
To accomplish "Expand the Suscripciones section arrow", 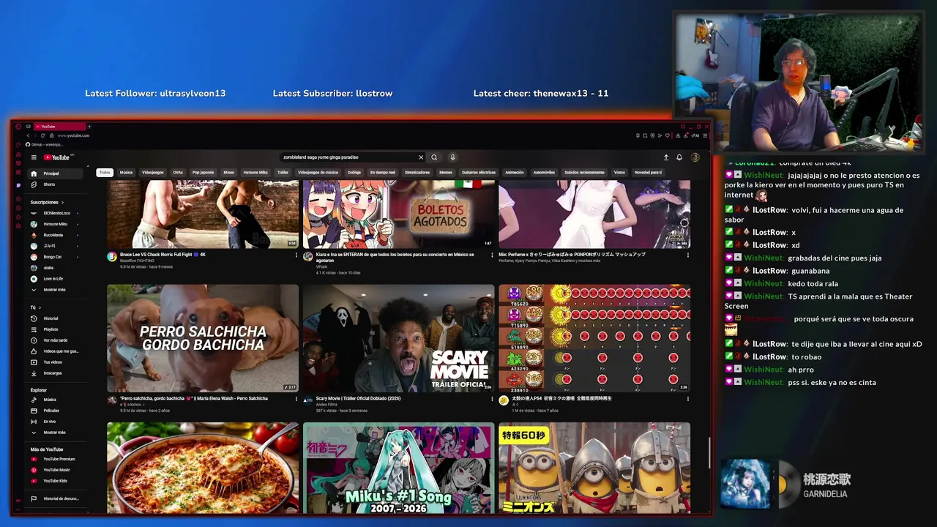I will pyautogui.click(x=62, y=202).
